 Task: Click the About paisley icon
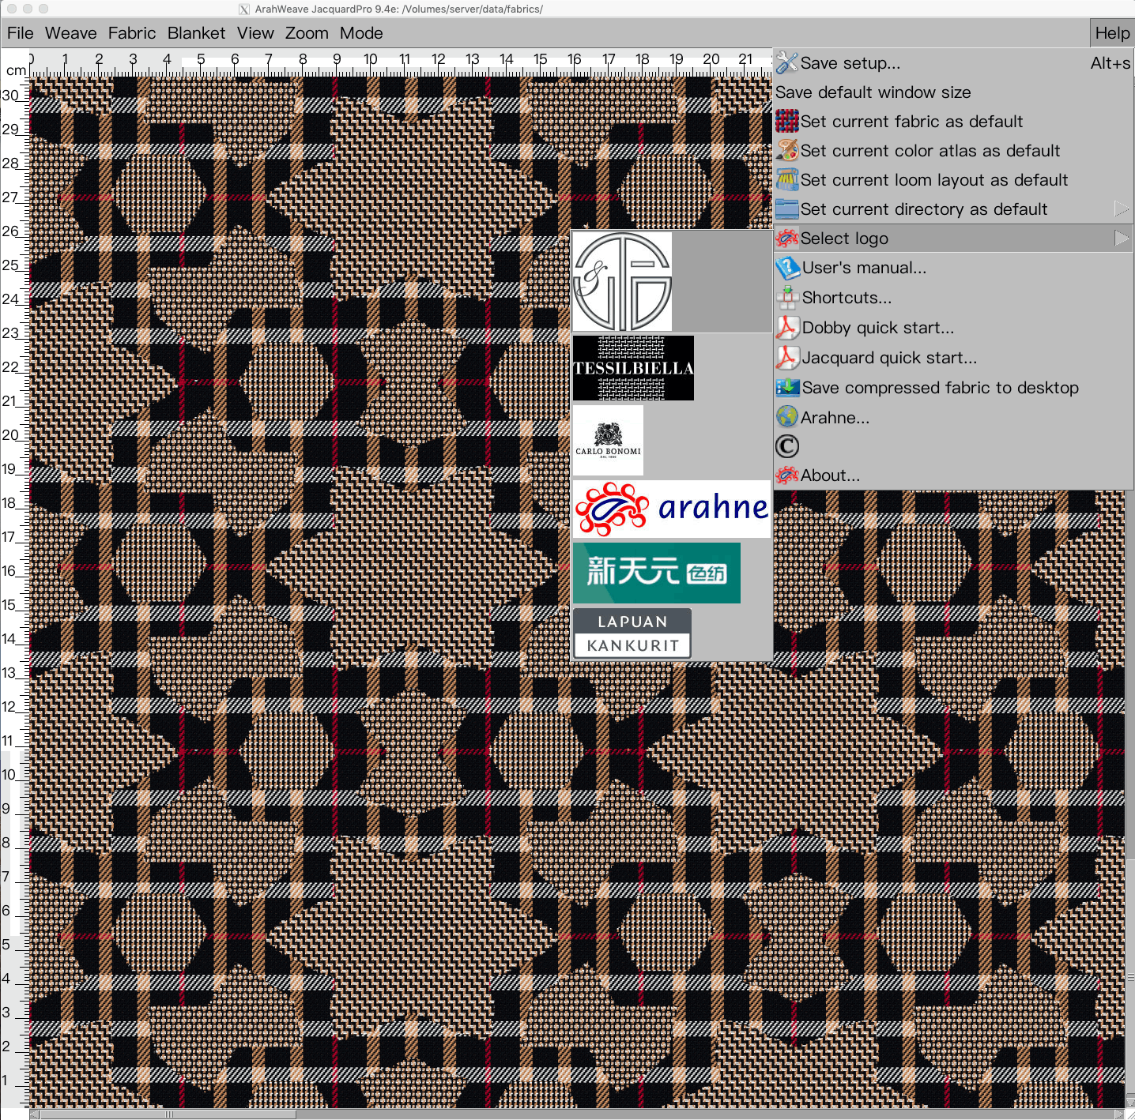(786, 475)
